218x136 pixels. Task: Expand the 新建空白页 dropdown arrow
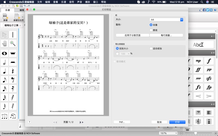23,17
